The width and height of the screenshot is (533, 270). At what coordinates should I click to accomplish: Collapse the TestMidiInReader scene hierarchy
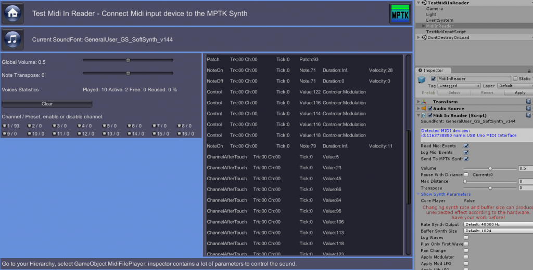(x=418, y=3)
